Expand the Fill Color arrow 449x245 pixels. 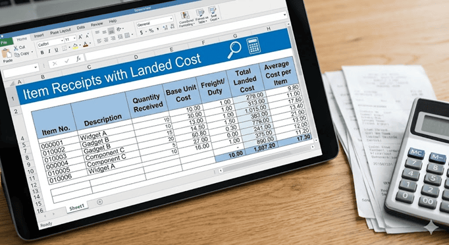[x=80, y=45]
